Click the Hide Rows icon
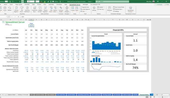The width and height of the screenshot is (170, 98). 51,9
